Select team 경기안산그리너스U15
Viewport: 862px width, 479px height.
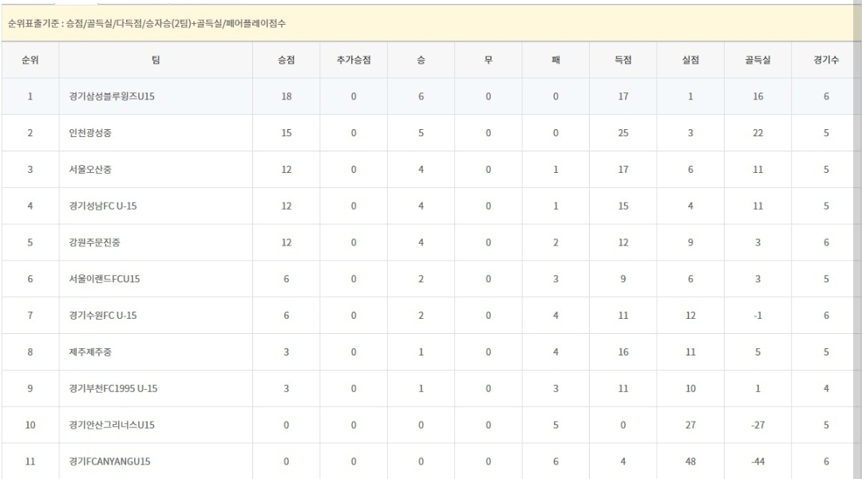(112, 425)
